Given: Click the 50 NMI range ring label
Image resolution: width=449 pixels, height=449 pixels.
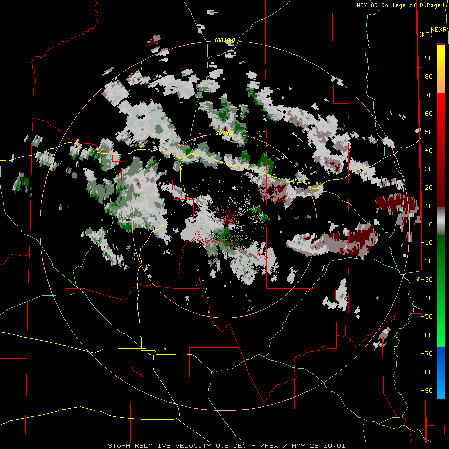Looking at the screenshot, I should pos(224,133).
